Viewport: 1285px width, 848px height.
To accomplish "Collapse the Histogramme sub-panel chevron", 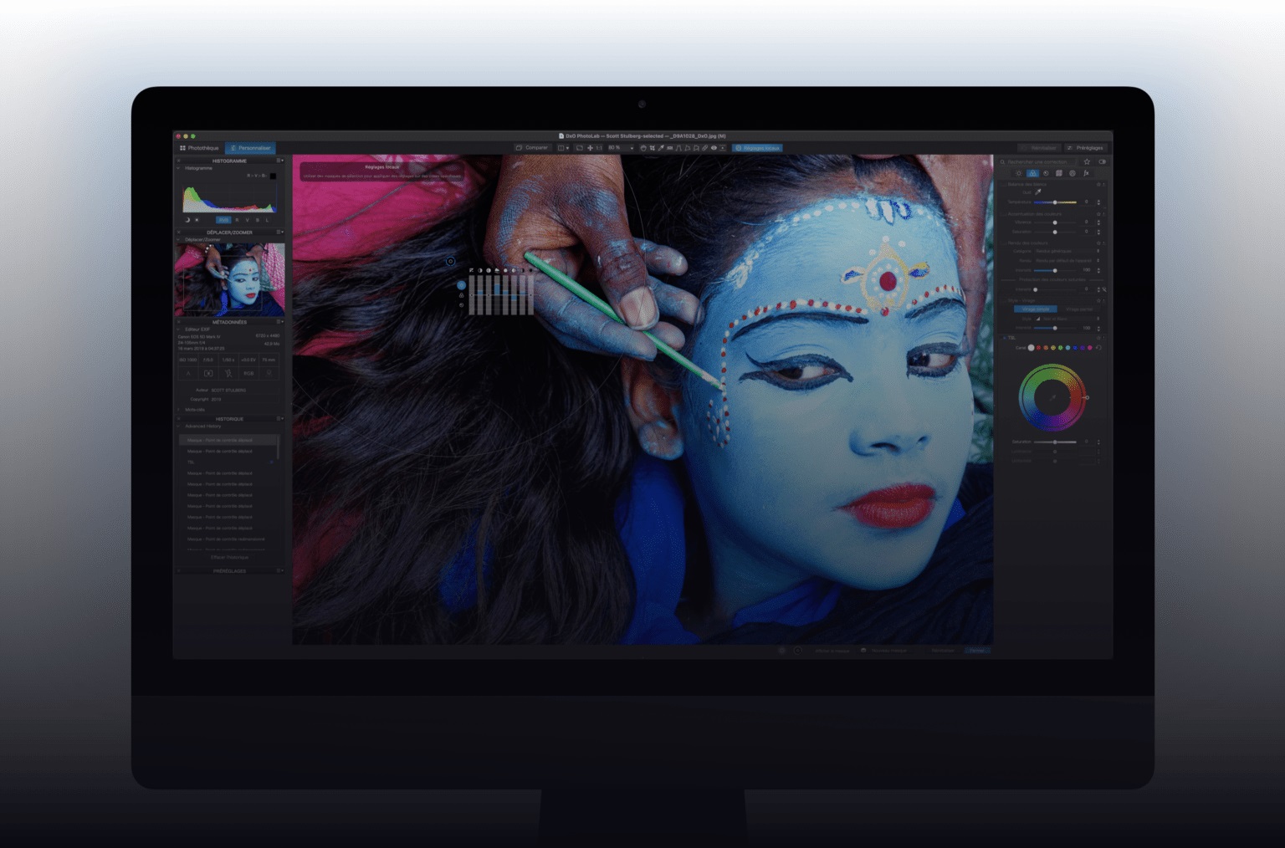I will [x=178, y=168].
